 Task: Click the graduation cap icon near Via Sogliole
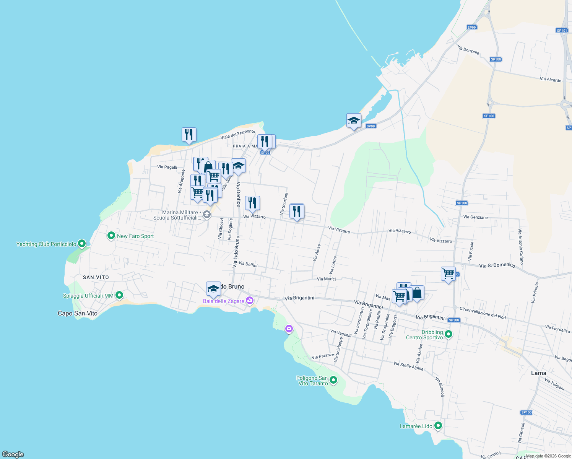tap(239, 167)
